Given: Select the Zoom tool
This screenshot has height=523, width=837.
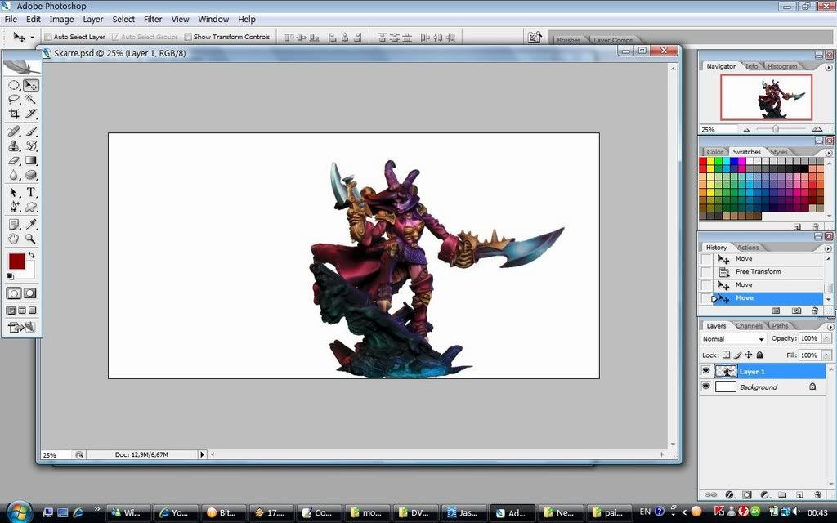Looking at the screenshot, I should point(30,239).
